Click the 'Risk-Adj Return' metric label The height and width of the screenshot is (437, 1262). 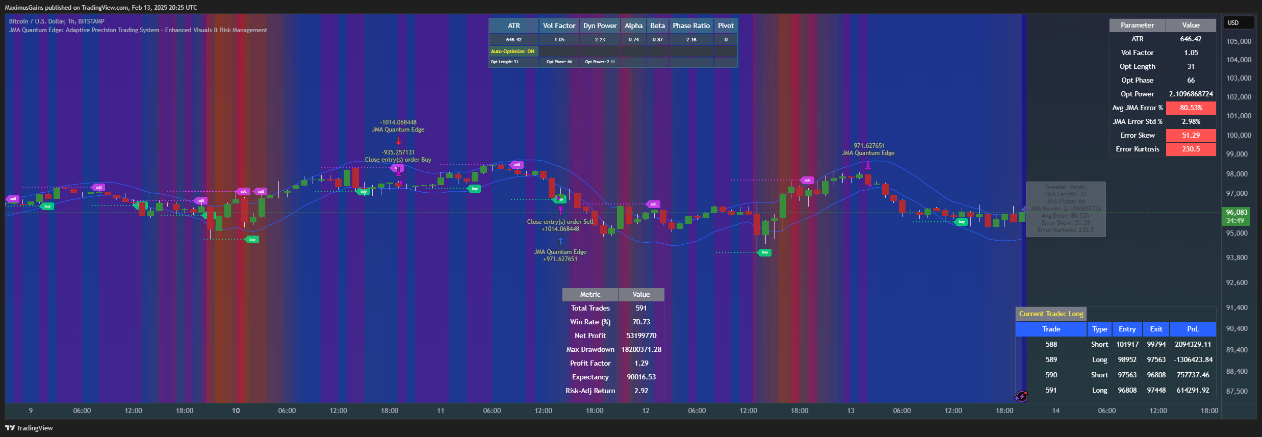(590, 391)
